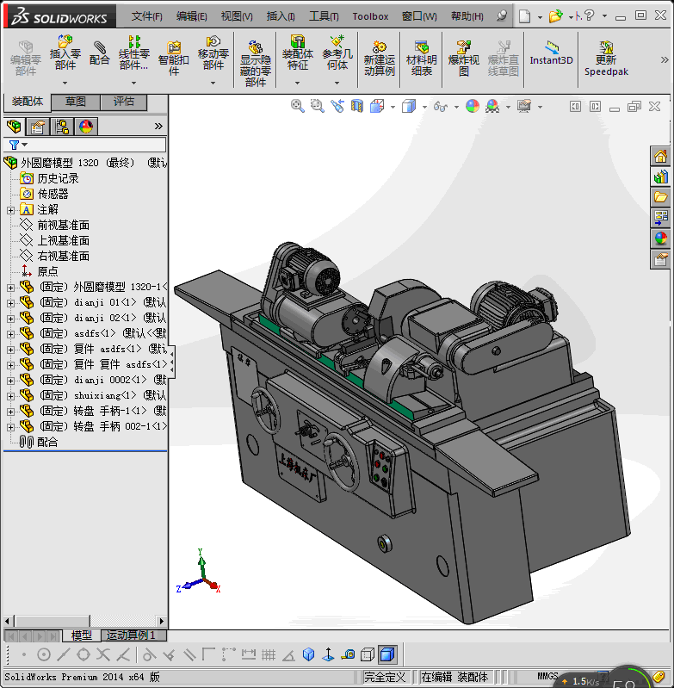Viewport: 674px width, 688px height.
Task: Open File Explorer folder icon in task pane
Action: point(660,197)
